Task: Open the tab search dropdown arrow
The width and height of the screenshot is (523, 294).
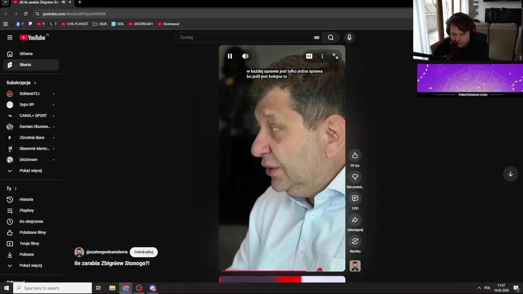Action: coord(6,2)
